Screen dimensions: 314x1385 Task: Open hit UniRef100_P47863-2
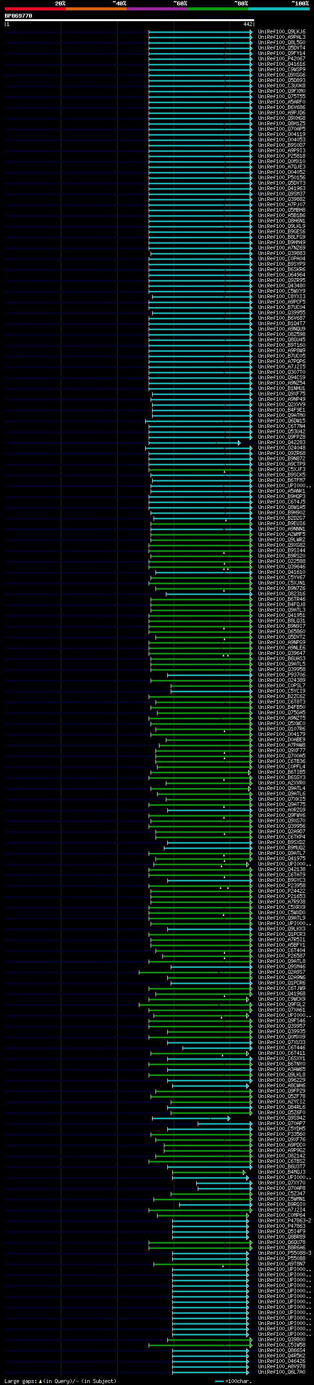[x=285, y=1220]
